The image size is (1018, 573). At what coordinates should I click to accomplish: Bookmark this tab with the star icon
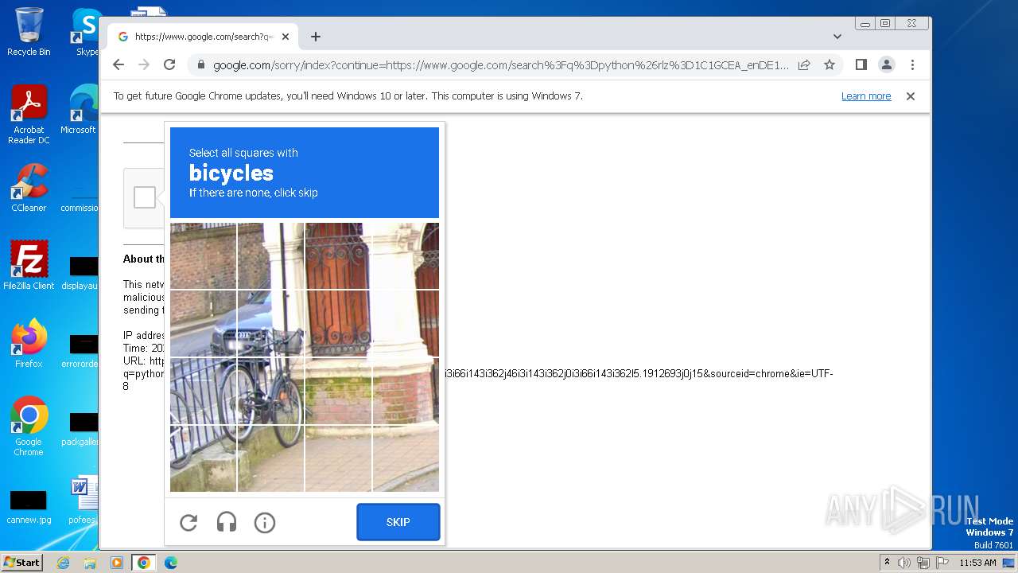(x=830, y=64)
